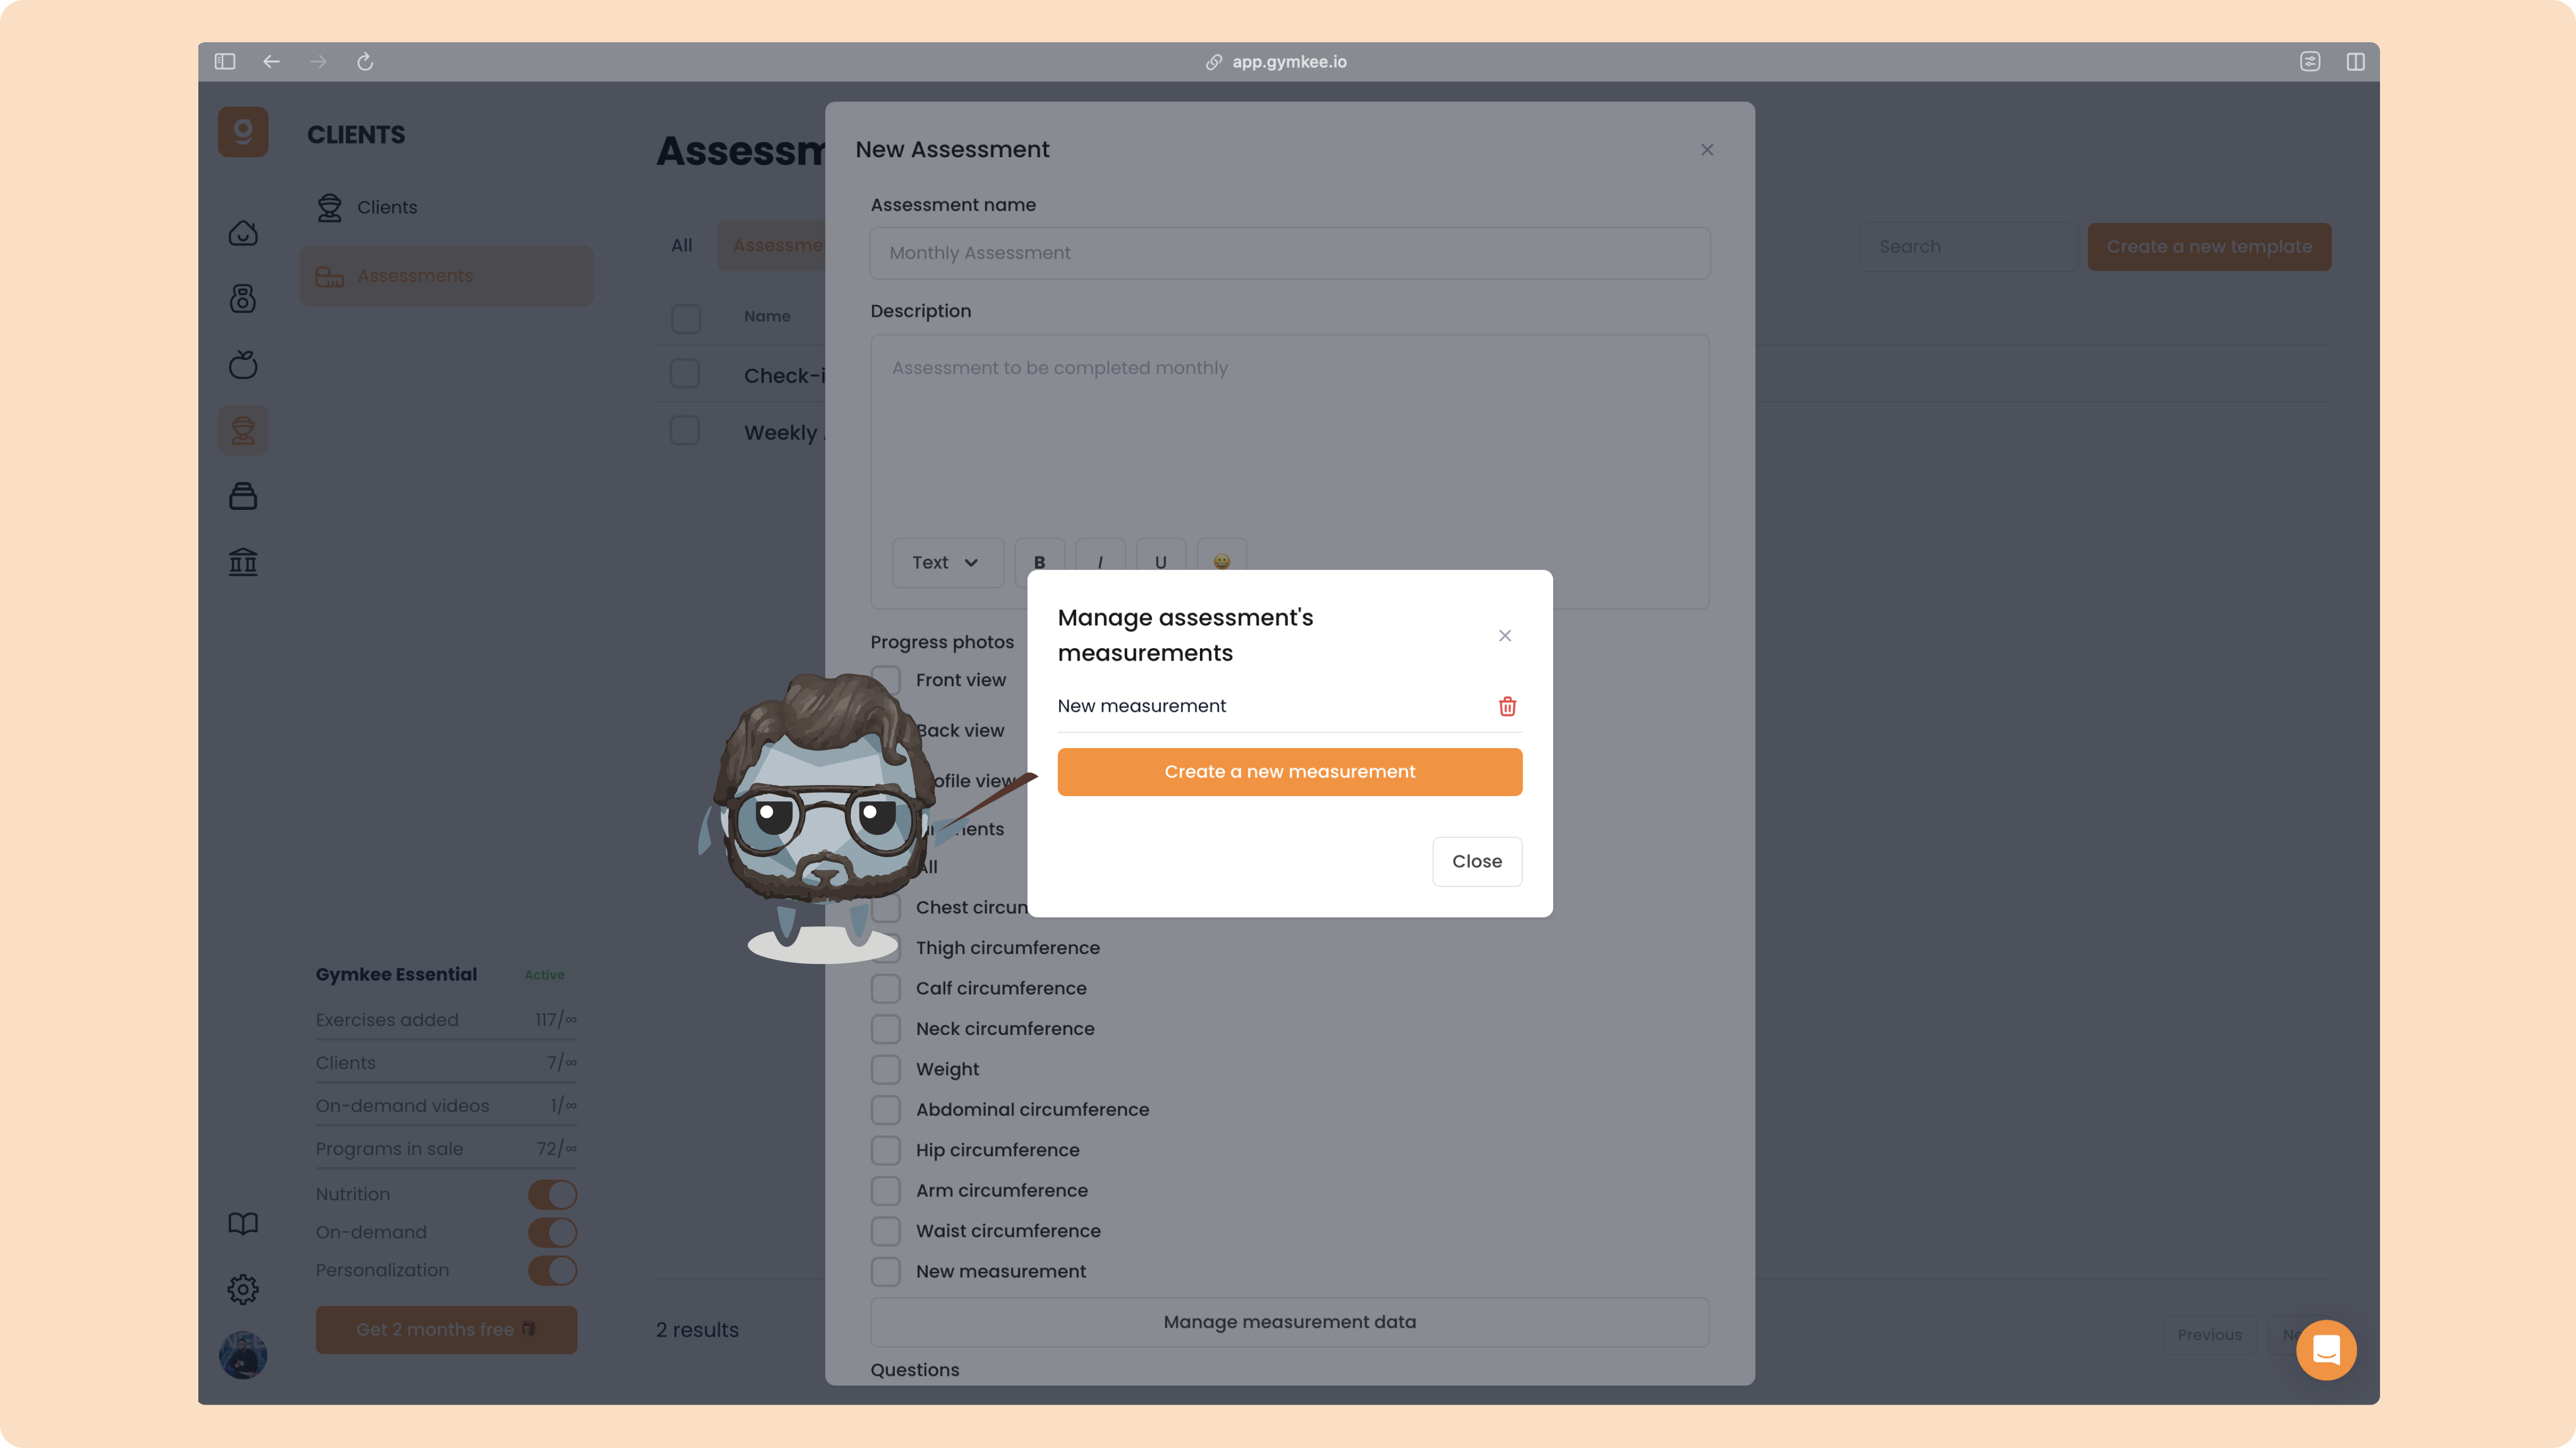Toggle the Personalization switch

tap(553, 1270)
